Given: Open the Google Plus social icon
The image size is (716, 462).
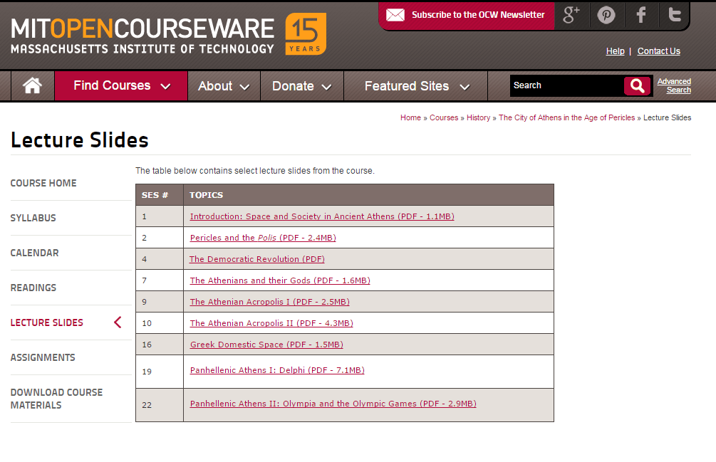Looking at the screenshot, I should (571, 15).
